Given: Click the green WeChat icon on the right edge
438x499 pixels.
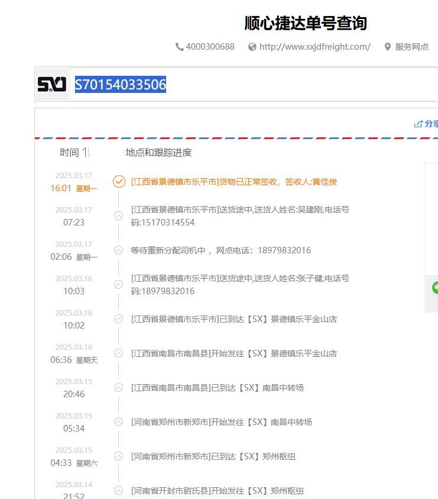Looking at the screenshot, I should 435,288.
